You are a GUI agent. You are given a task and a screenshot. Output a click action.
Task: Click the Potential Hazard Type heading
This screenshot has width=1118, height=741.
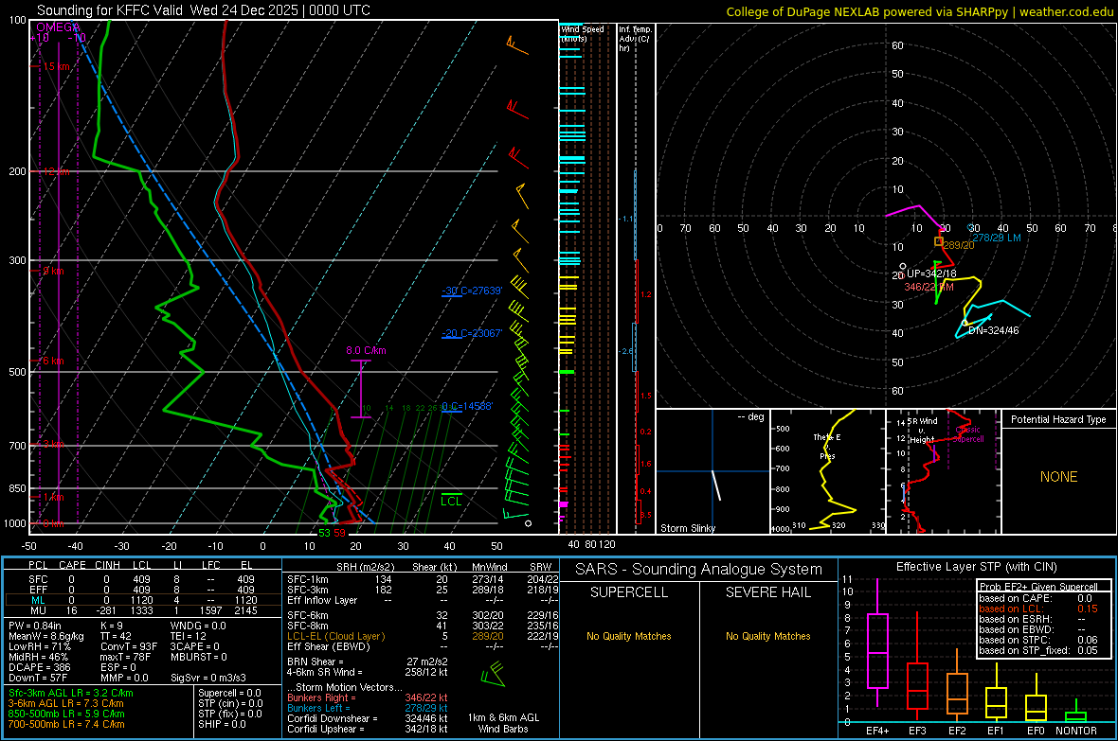(1058, 419)
